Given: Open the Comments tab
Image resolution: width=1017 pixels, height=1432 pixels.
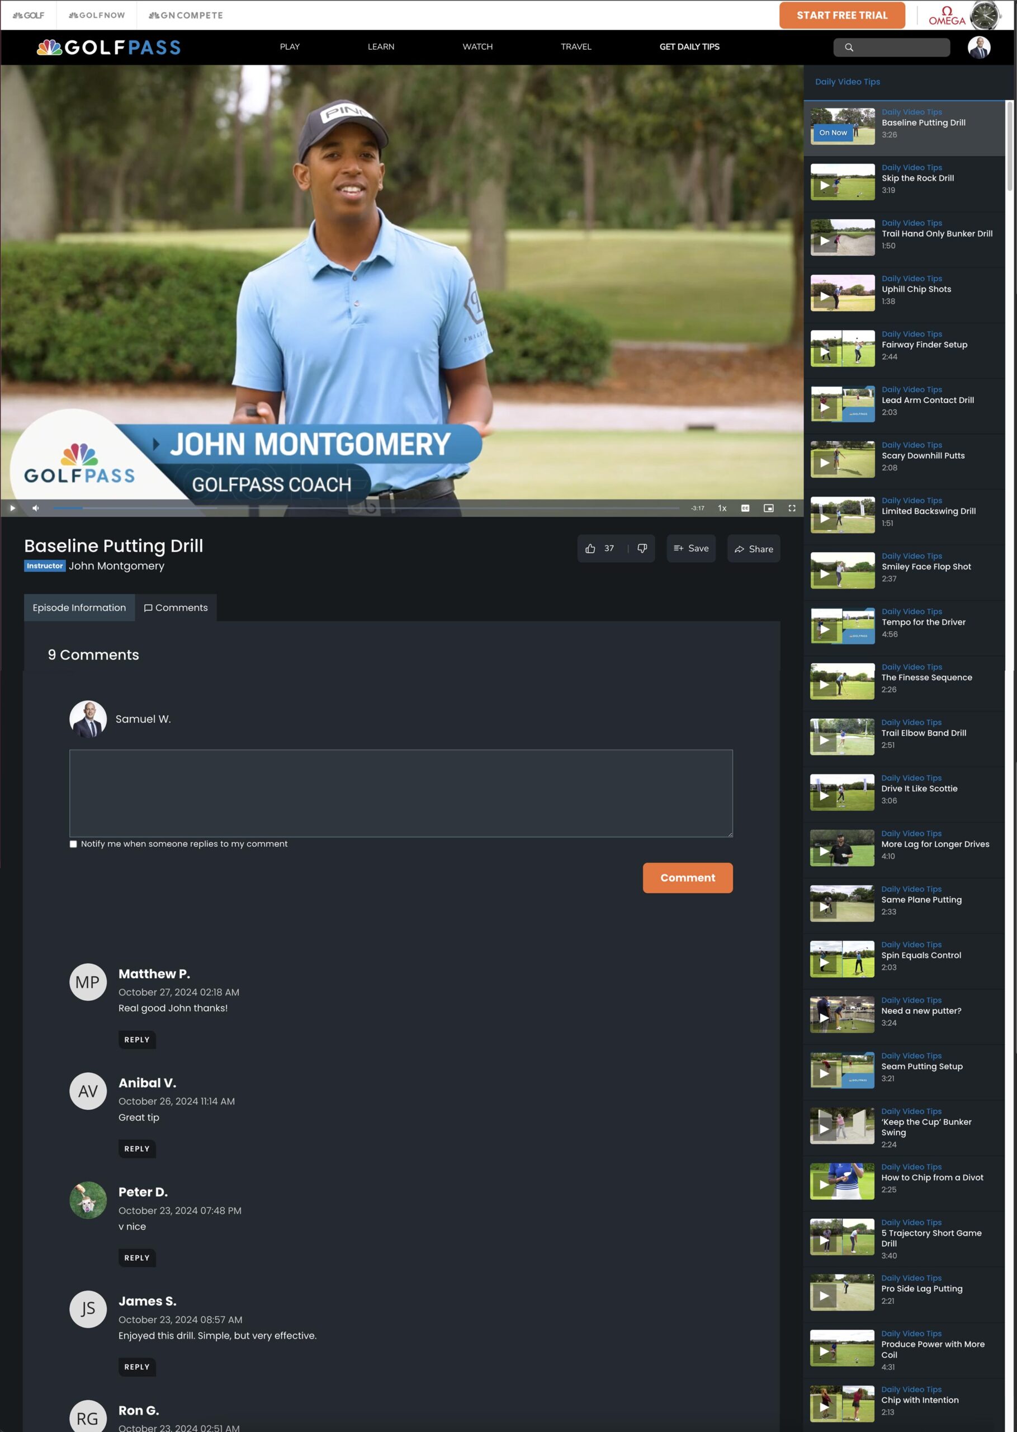Looking at the screenshot, I should (176, 607).
